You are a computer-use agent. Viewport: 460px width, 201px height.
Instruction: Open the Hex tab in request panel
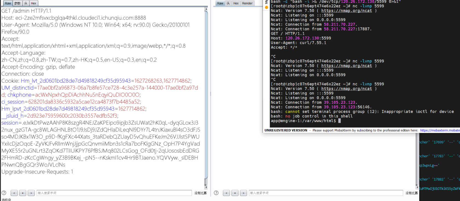pyautogui.click(x=34, y=3)
